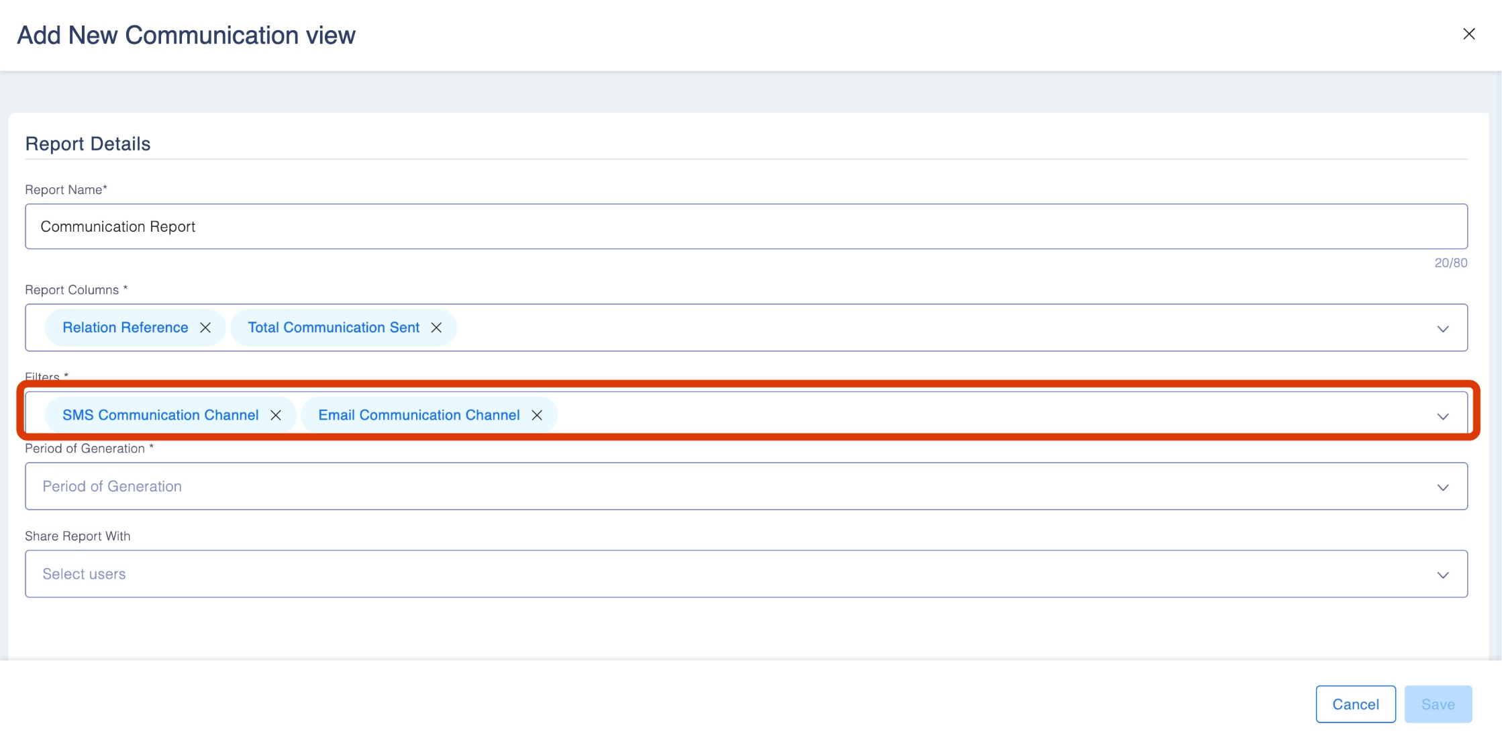Screen dimensions: 1502x748
Task: Close the Add New Communication view dialog
Action: 1468,34
